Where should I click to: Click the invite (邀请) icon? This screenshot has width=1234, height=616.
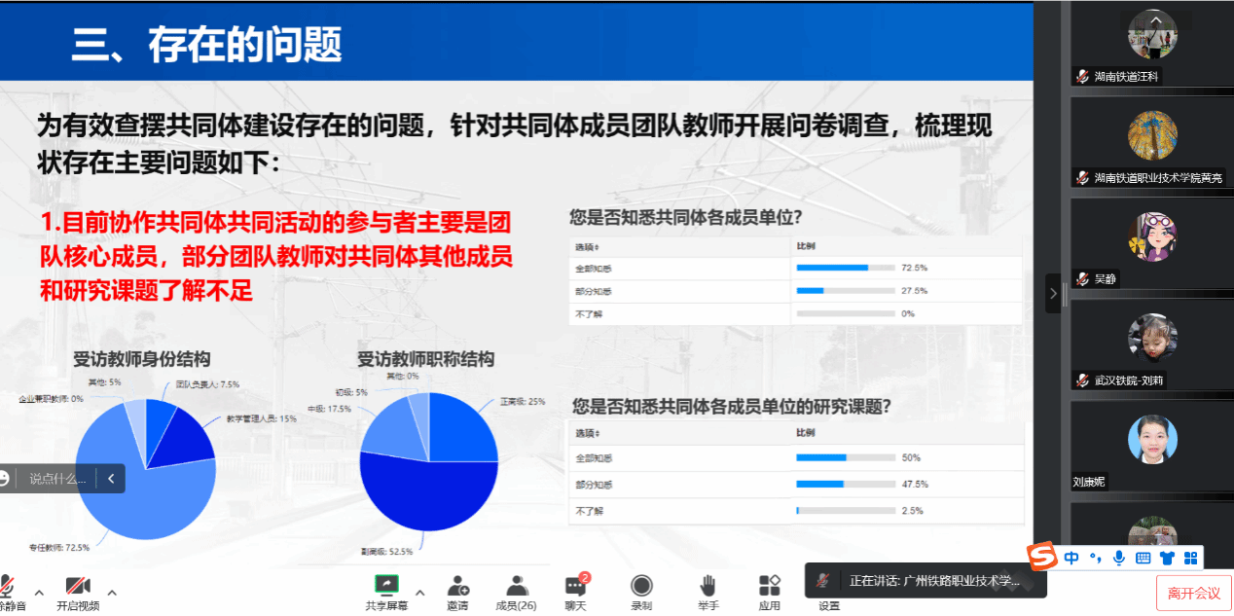[457, 591]
